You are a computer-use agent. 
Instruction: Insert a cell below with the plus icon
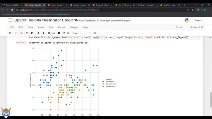tap(16, 33)
